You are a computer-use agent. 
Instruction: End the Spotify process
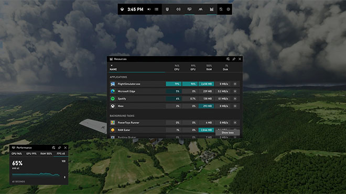tap(235, 99)
